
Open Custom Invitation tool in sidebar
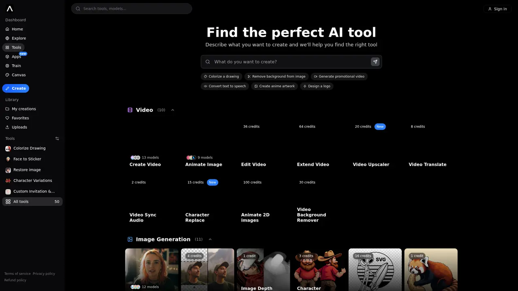point(32,192)
